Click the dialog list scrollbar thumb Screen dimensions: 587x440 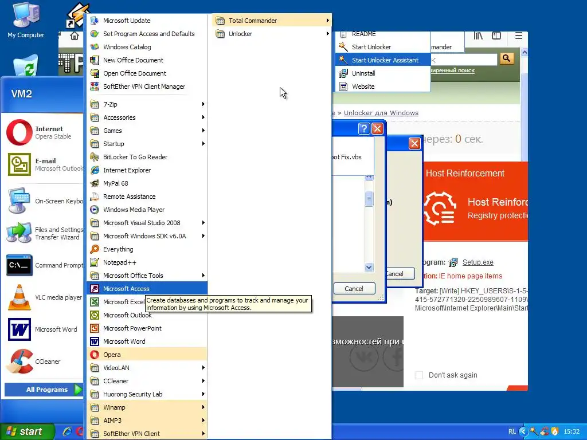click(369, 199)
